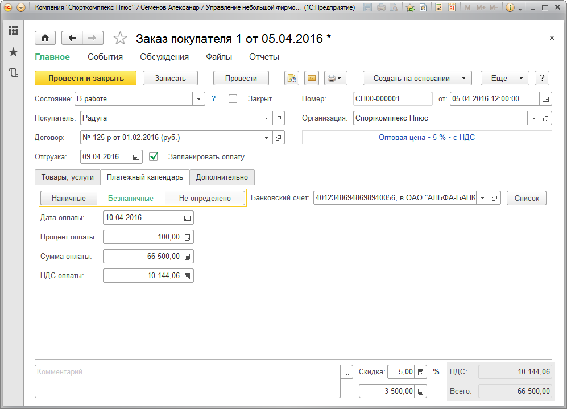Expand the Организация dropdown list
567x409 pixels.
[533, 118]
